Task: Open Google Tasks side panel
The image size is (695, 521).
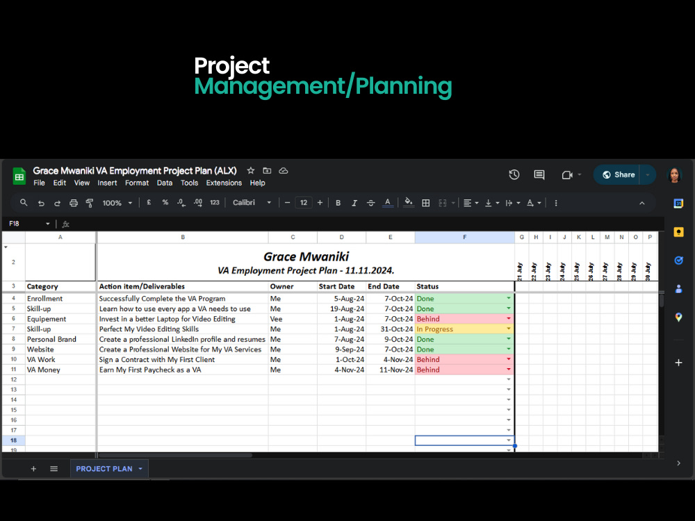Action: (678, 260)
